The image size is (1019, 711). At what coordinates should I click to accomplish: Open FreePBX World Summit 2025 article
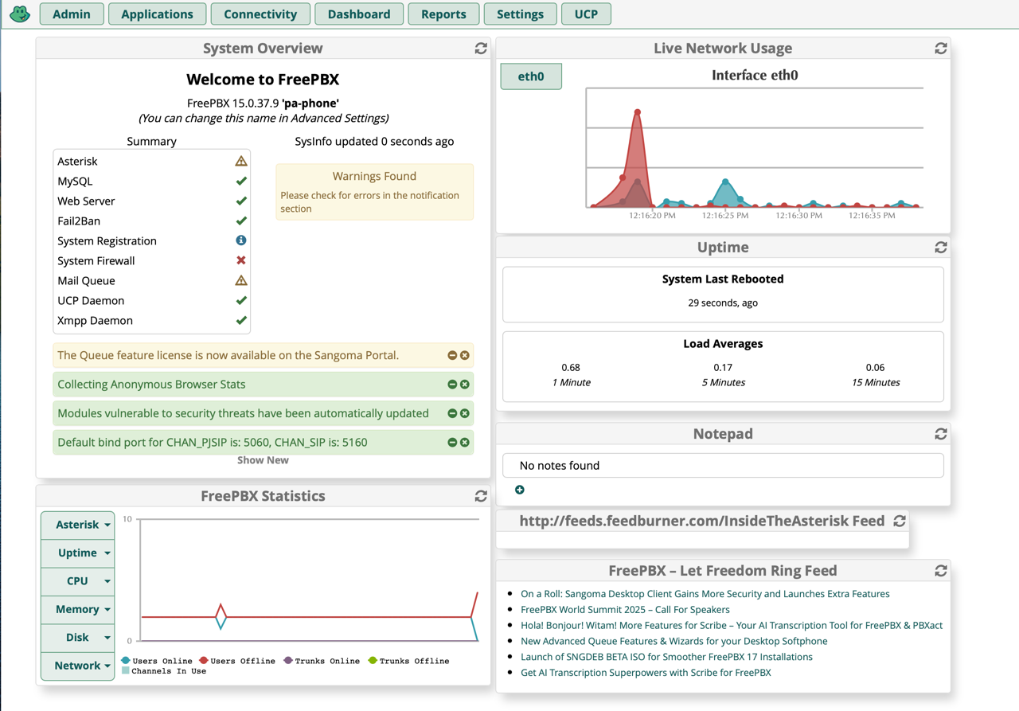pyautogui.click(x=625, y=610)
